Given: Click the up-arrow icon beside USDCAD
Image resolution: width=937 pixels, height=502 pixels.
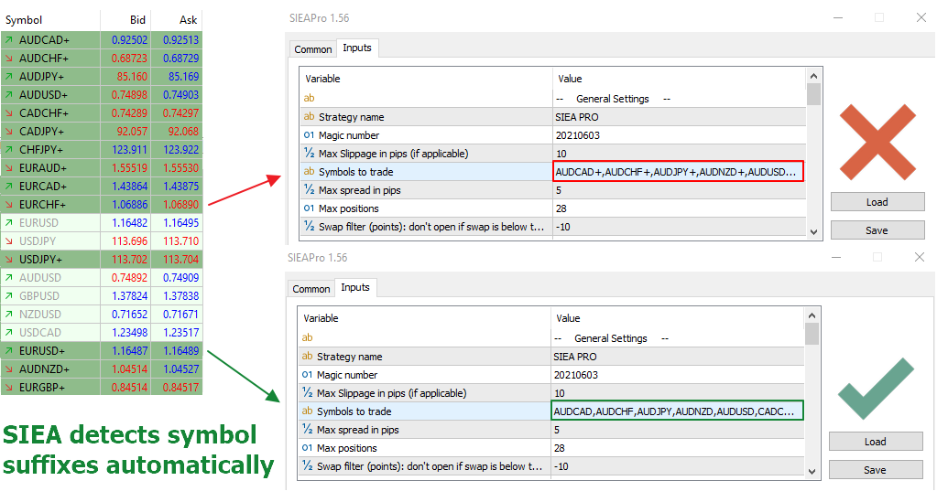Looking at the screenshot, I should click(9, 333).
